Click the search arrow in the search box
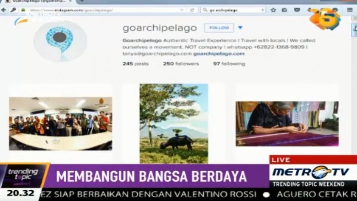Viewport: 357px width, 201px height. 262,10
